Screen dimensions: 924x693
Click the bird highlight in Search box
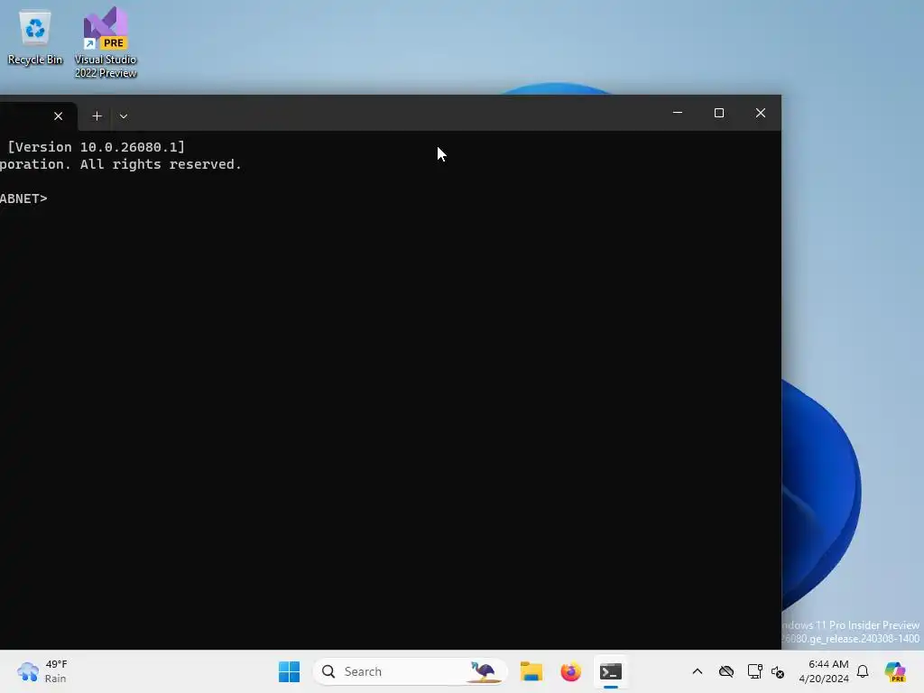tap(483, 671)
